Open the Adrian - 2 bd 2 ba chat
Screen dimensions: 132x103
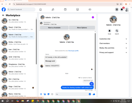pyautogui.click(x=18, y=73)
